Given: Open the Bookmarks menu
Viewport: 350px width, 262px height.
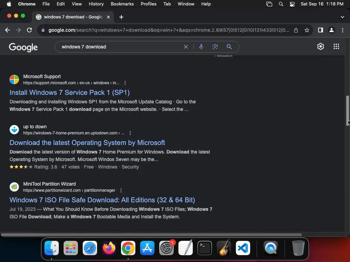Looking at the screenshot, I should click(x=122, y=4).
